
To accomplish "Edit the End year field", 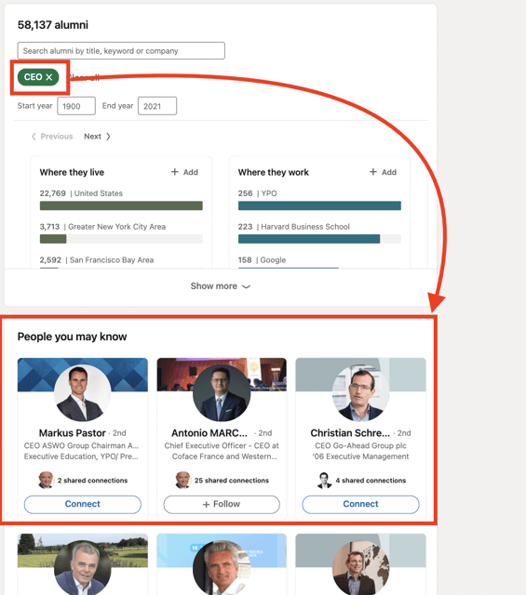I will 157,106.
